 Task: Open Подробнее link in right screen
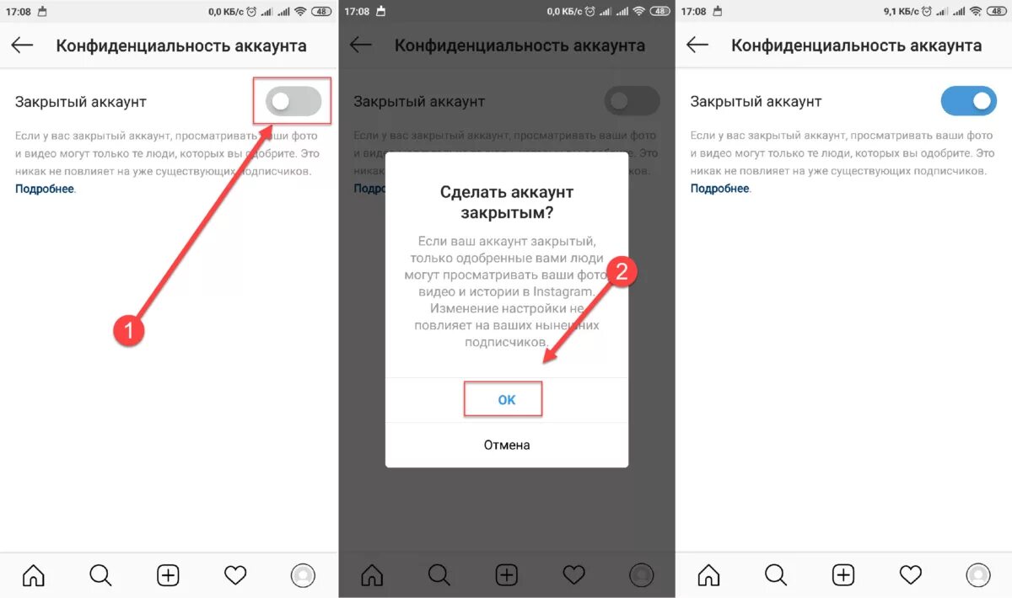coord(720,189)
